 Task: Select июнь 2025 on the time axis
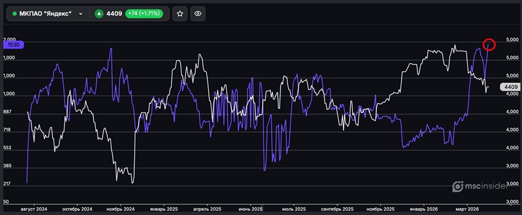pyautogui.click(x=250, y=209)
